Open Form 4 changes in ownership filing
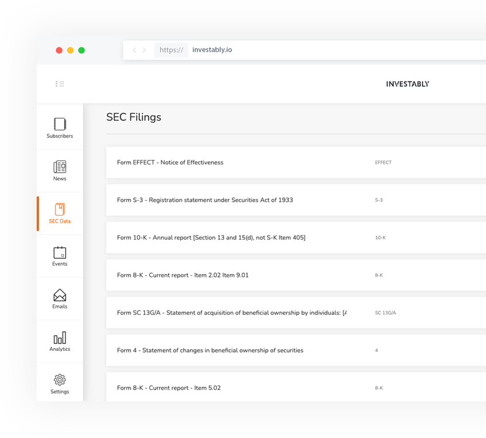486x438 pixels. (x=210, y=350)
